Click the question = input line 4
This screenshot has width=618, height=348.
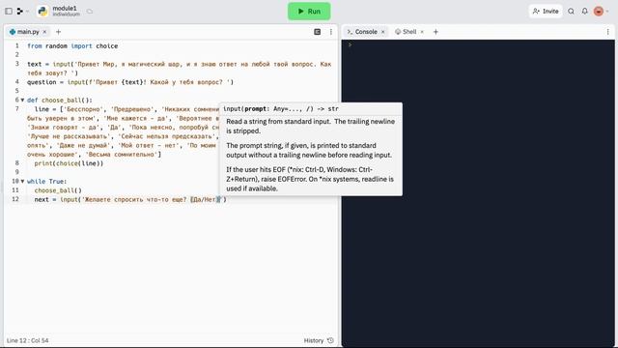(x=130, y=82)
